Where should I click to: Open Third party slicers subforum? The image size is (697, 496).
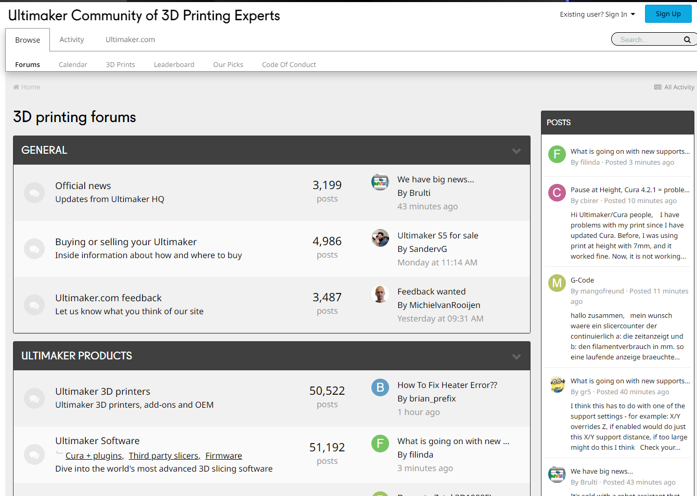(x=164, y=455)
